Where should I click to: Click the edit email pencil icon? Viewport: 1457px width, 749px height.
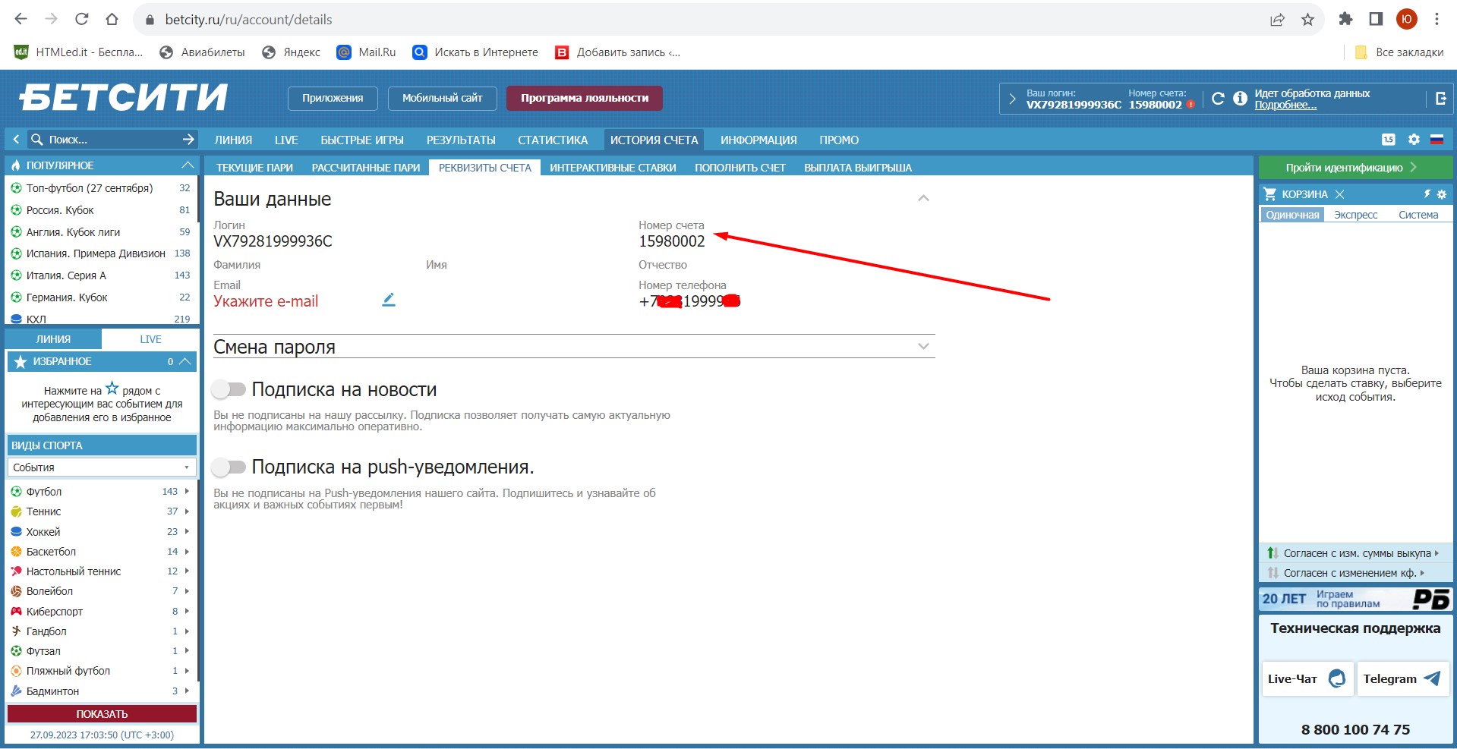pos(389,300)
